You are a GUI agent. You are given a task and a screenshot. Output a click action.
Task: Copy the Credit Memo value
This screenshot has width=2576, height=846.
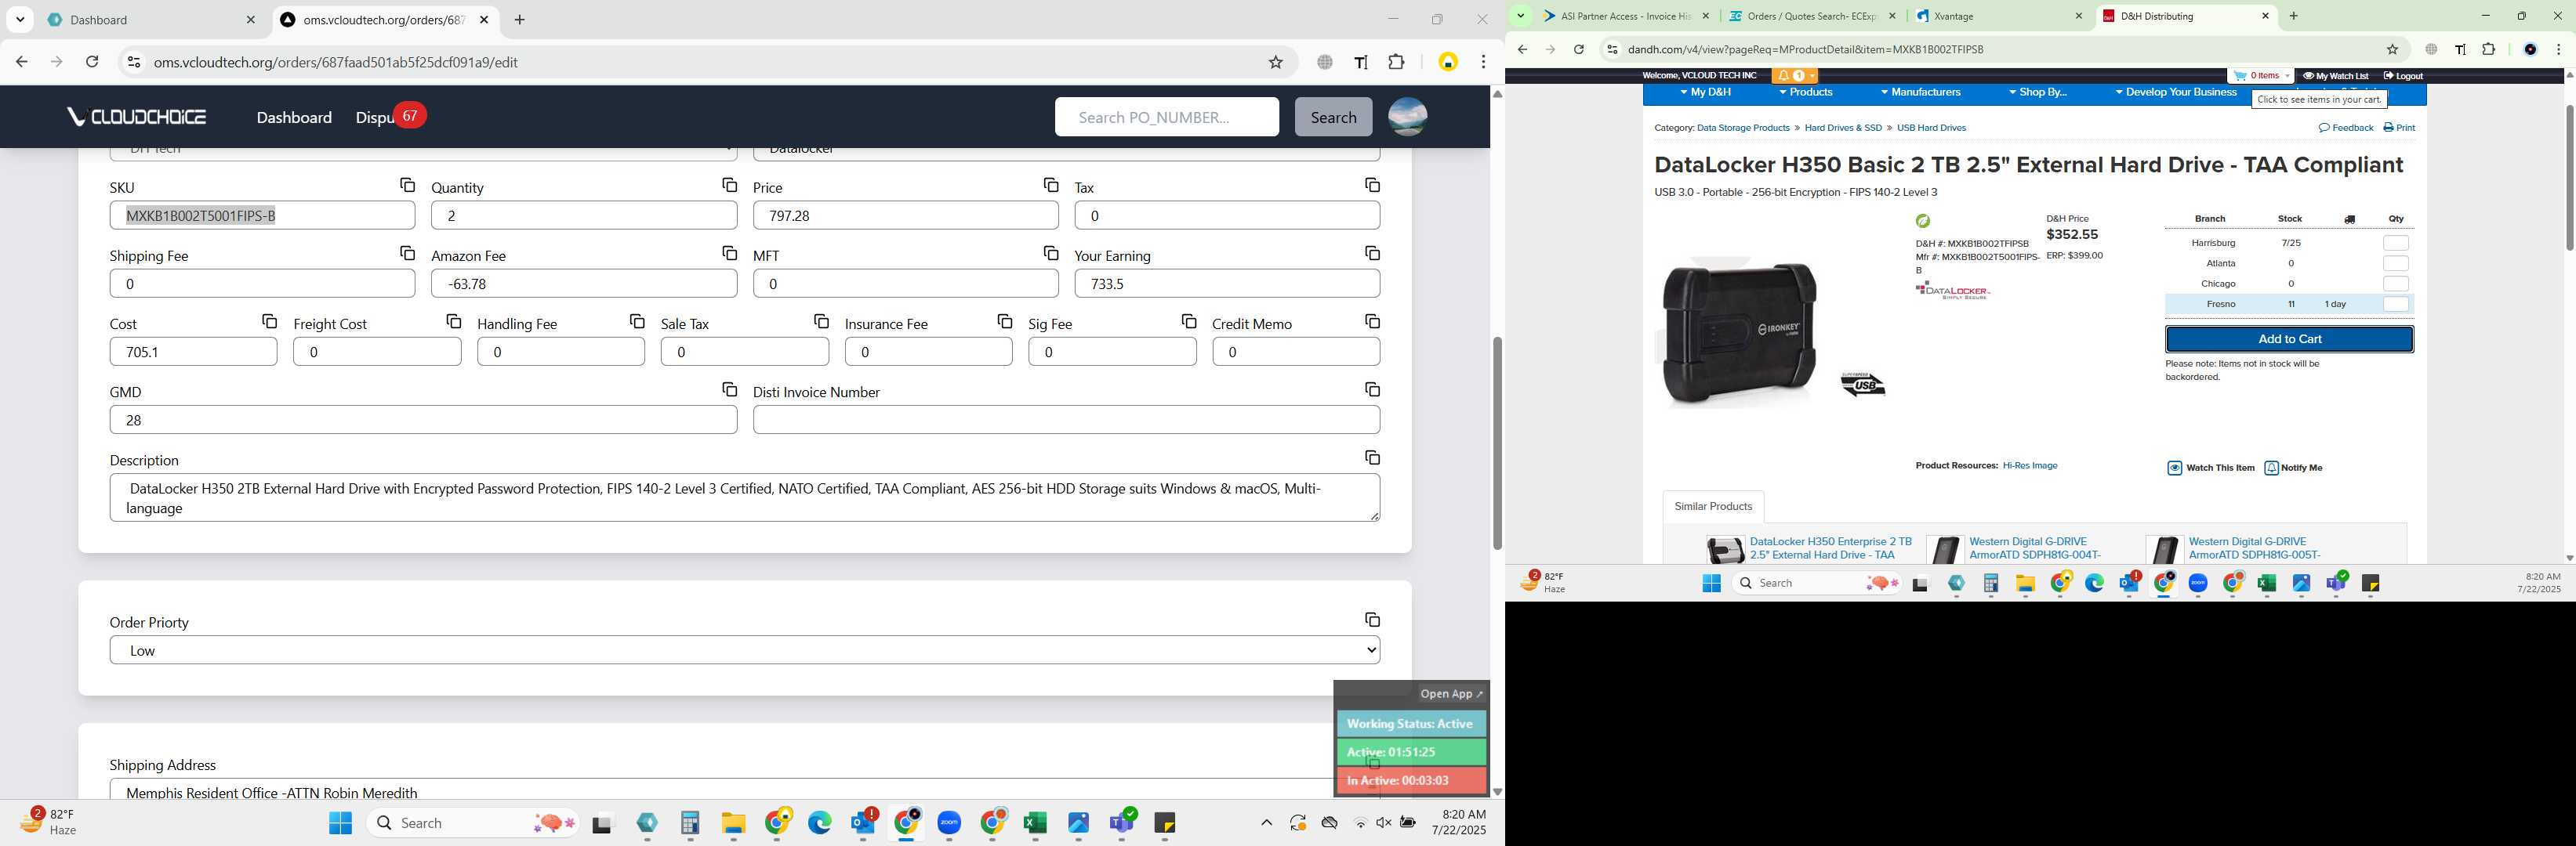pos(1372,322)
